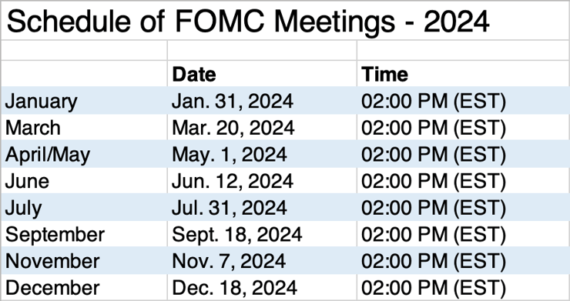
Task: Select the January row label cell
Action: click(x=84, y=100)
